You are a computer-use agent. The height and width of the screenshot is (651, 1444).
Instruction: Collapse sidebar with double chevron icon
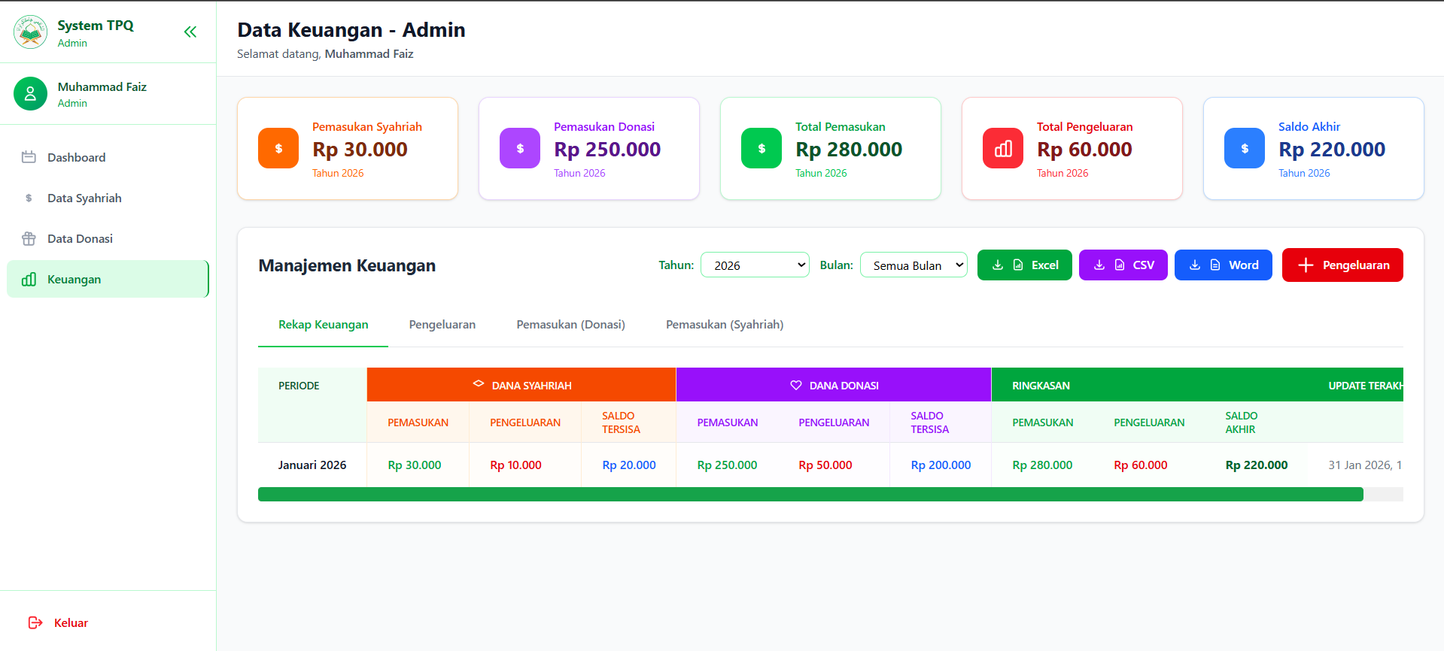coord(190,32)
